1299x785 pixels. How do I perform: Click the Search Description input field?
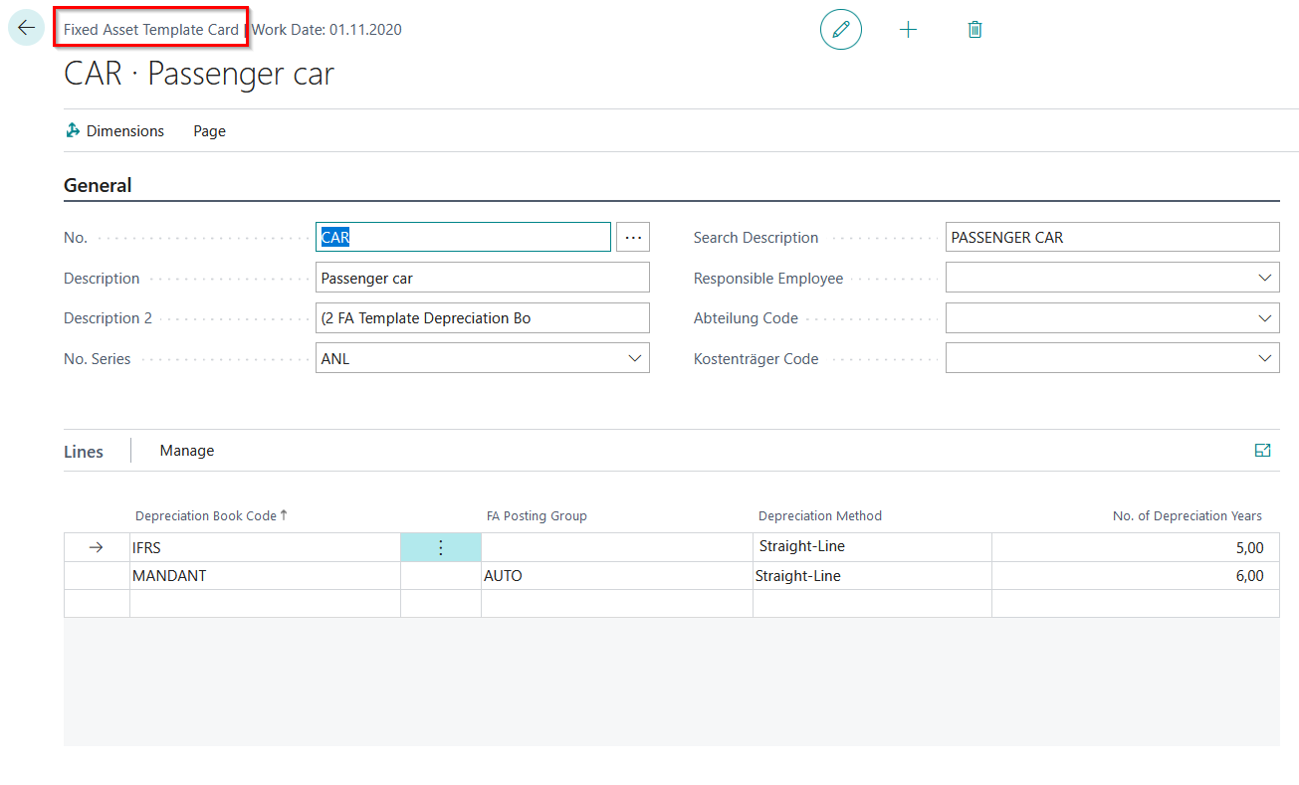point(1111,237)
